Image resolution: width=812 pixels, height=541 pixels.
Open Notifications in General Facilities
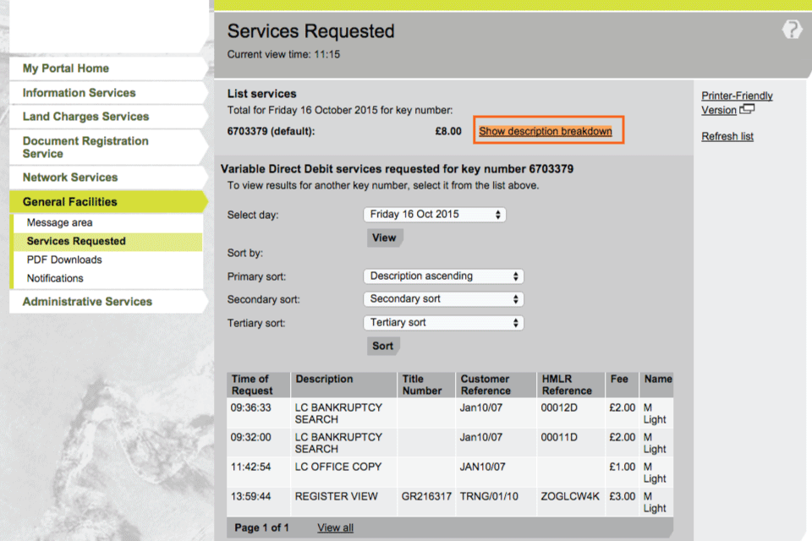pyautogui.click(x=55, y=279)
